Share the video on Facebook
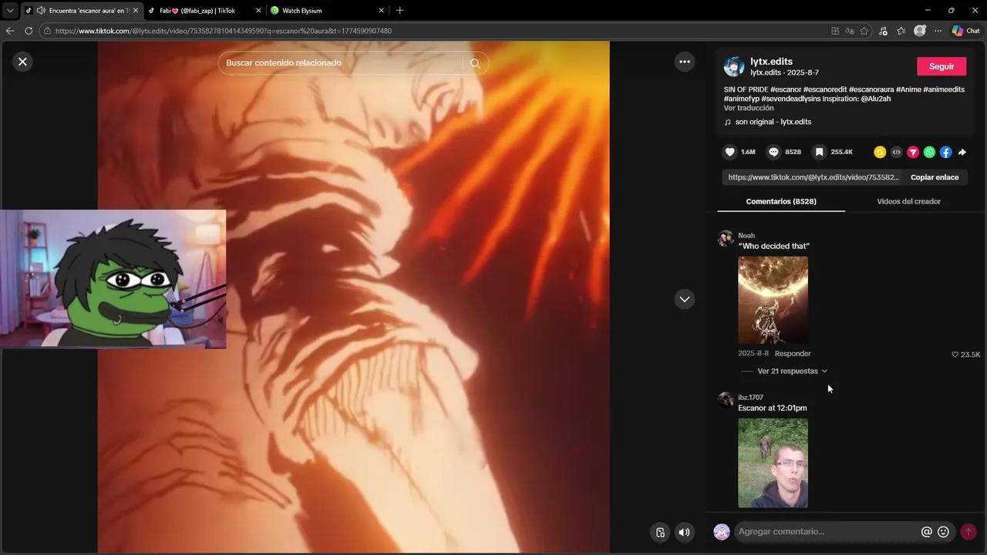Image resolution: width=987 pixels, height=555 pixels. [x=946, y=152]
